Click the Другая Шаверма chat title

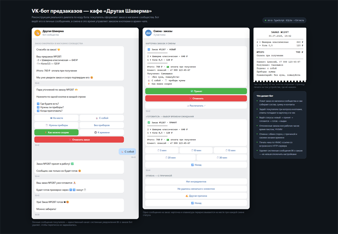53,31
